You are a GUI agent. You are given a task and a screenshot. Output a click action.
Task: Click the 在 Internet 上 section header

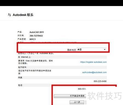point(62,57)
